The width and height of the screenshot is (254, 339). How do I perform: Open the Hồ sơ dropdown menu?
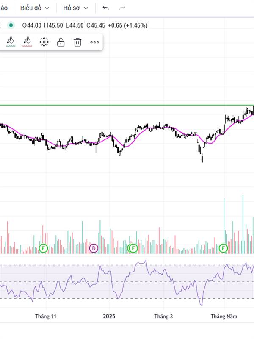pos(75,8)
